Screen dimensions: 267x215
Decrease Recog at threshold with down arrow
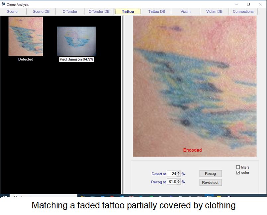pos(178,183)
